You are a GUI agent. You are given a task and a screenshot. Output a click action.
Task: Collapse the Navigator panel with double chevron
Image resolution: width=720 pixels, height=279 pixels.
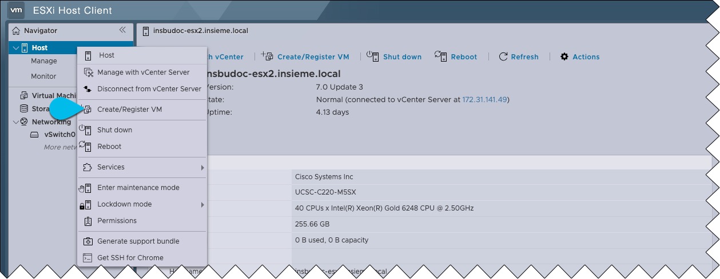click(x=122, y=30)
